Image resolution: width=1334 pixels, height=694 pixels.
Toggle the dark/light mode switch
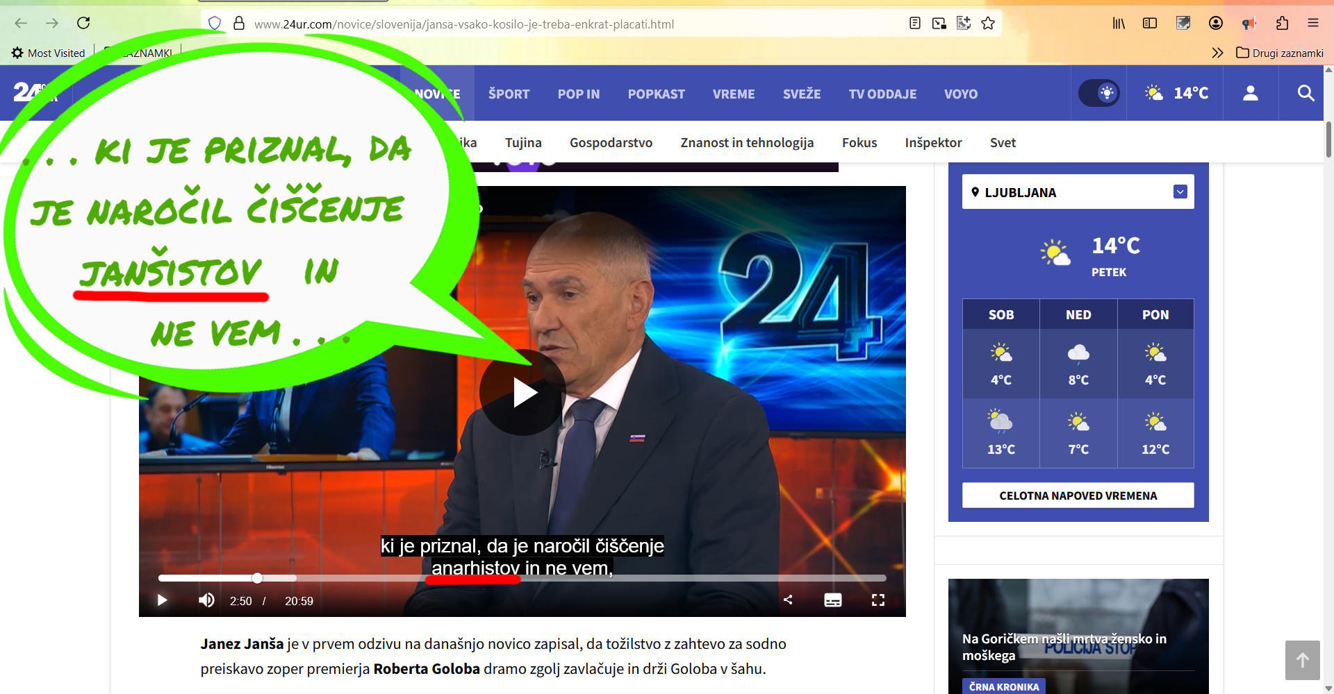click(x=1098, y=93)
